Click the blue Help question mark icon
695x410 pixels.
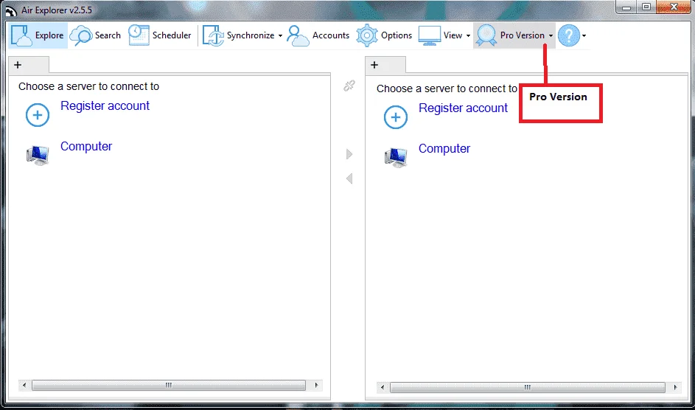point(569,35)
